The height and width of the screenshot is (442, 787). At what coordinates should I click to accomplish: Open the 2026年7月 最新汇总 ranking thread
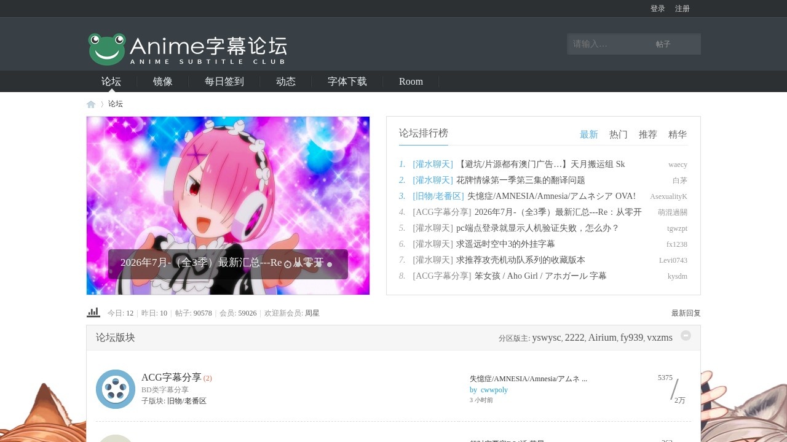pyautogui.click(x=558, y=212)
